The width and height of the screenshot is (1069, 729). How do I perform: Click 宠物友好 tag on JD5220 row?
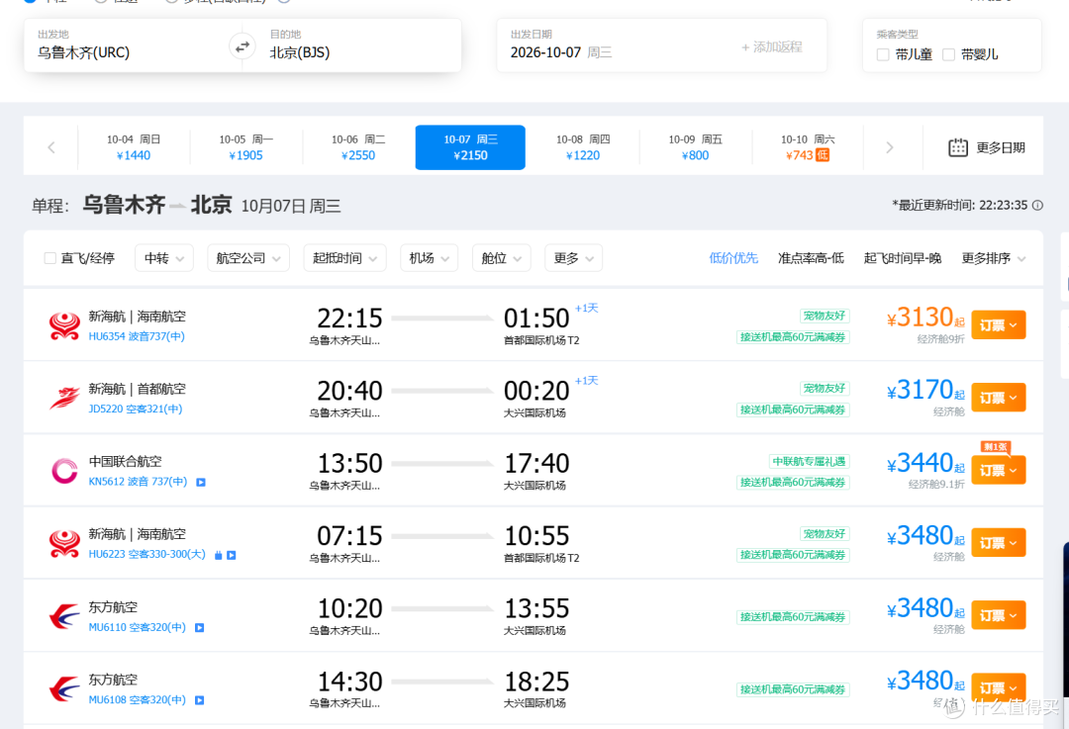point(825,389)
